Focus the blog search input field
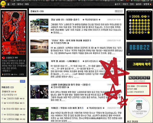The width and height of the screenshot is (153, 123). [x=10, y=81]
